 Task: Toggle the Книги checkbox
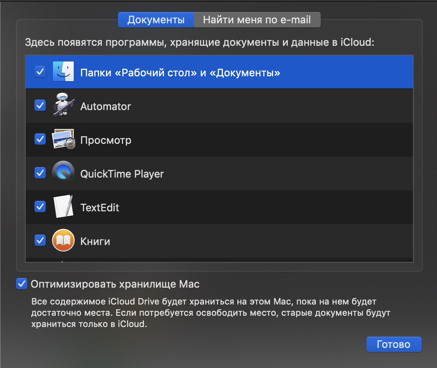point(40,240)
